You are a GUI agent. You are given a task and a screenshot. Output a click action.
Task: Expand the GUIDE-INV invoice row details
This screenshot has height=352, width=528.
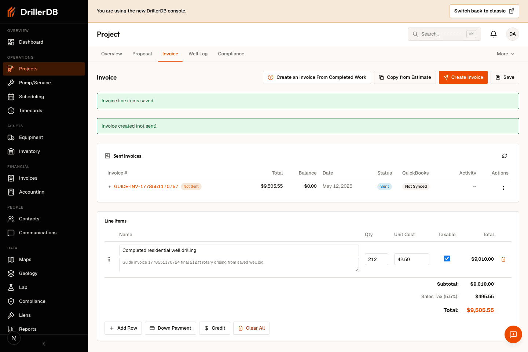click(x=110, y=187)
